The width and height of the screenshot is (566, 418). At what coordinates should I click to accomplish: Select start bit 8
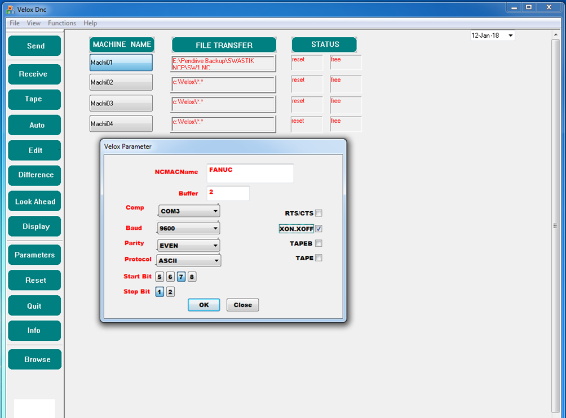pos(192,277)
